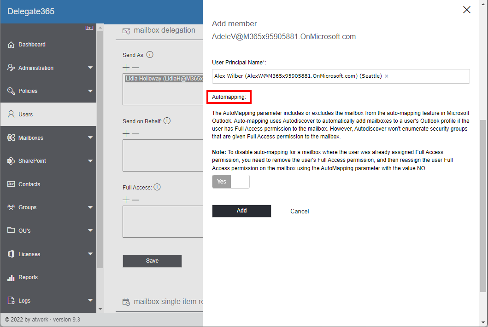Screen dimensions: 488x327
Task: Click the mailbox delegation envelope icon
Action: tap(126, 31)
